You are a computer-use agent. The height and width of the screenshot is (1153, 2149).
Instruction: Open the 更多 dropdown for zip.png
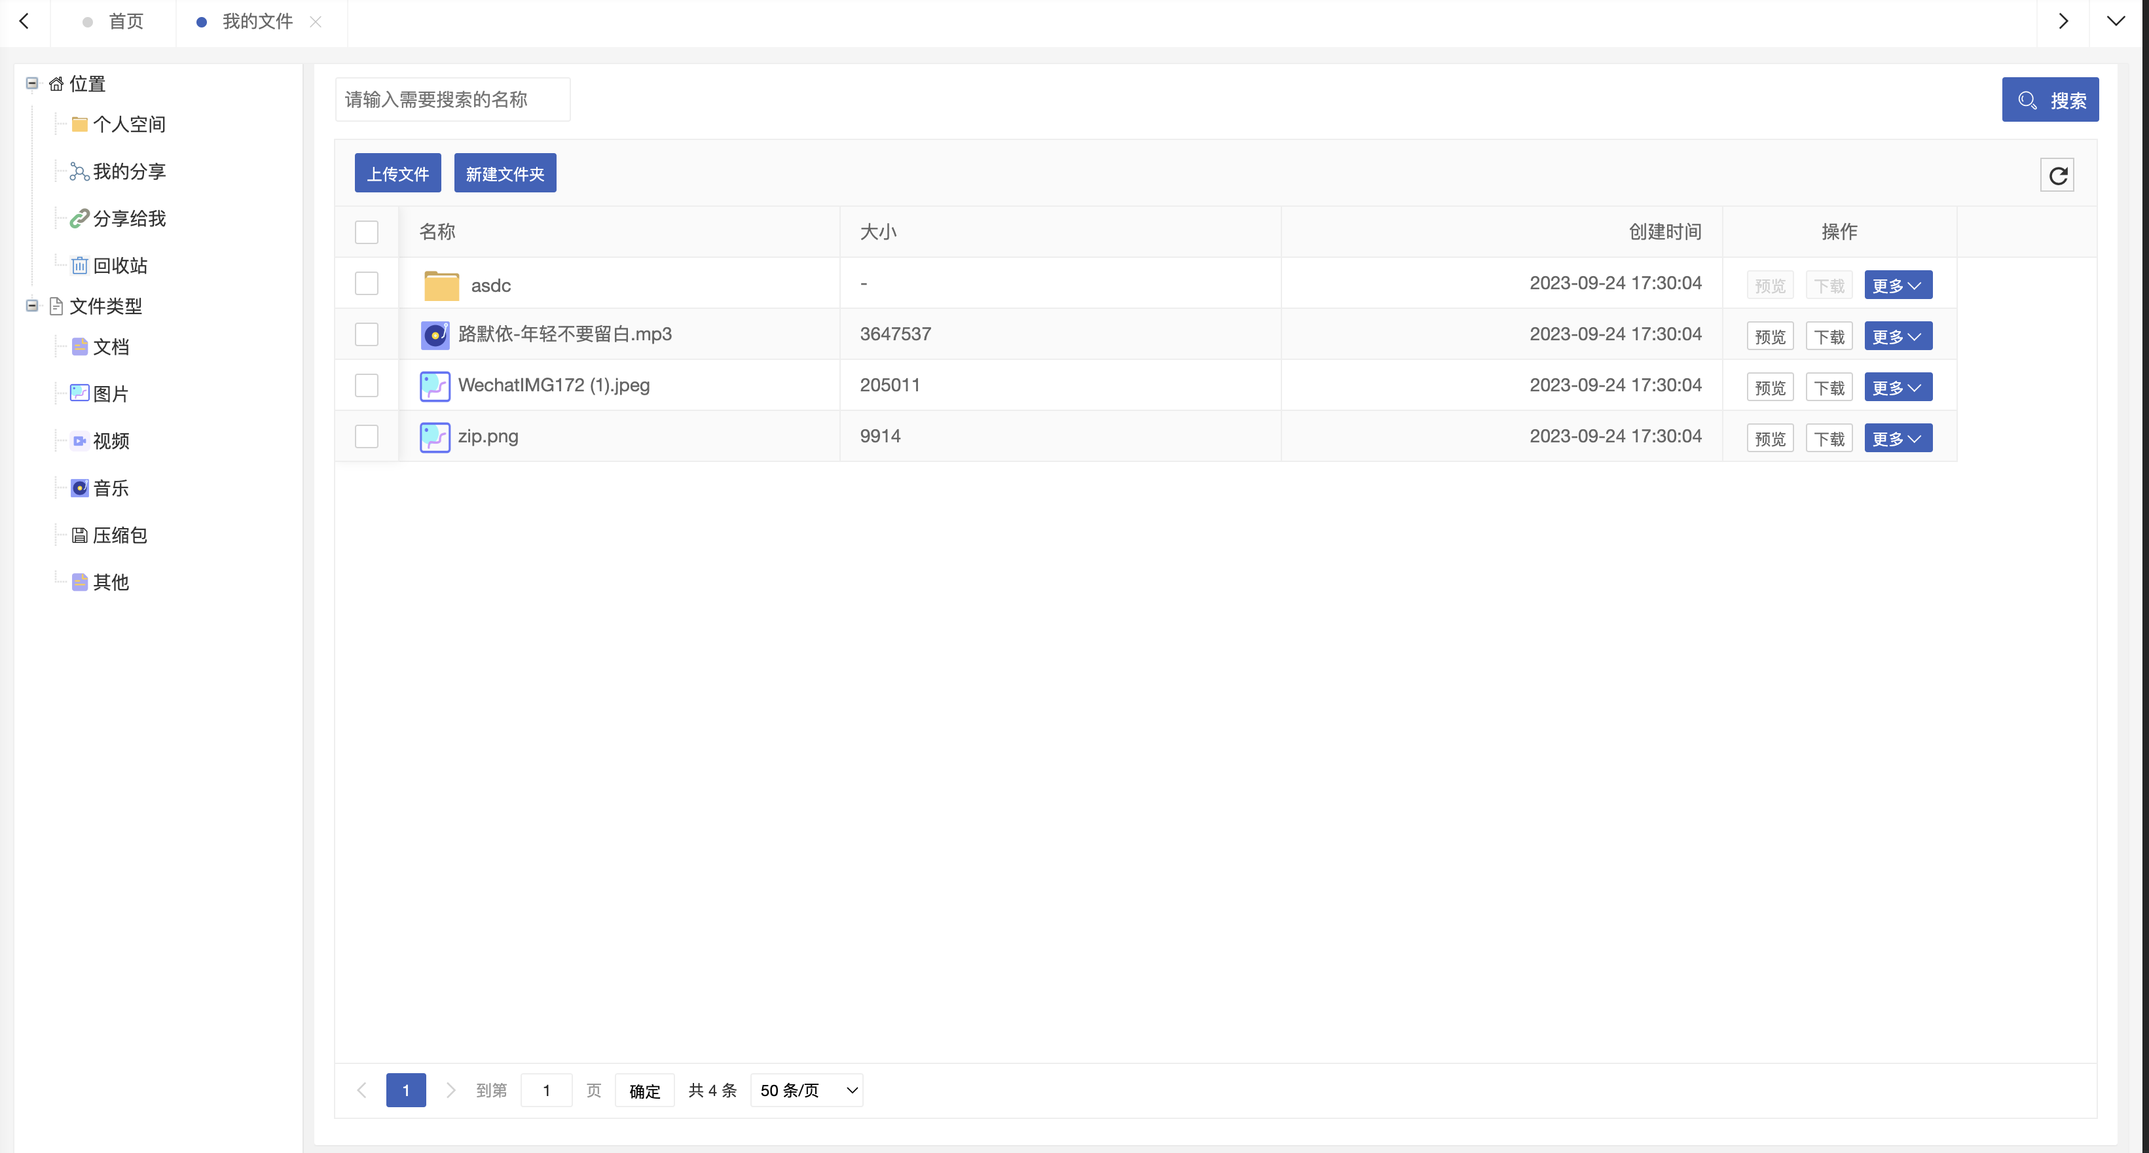point(1898,438)
